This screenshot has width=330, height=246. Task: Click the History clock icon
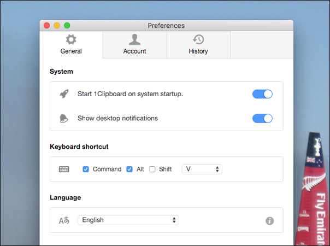198,40
